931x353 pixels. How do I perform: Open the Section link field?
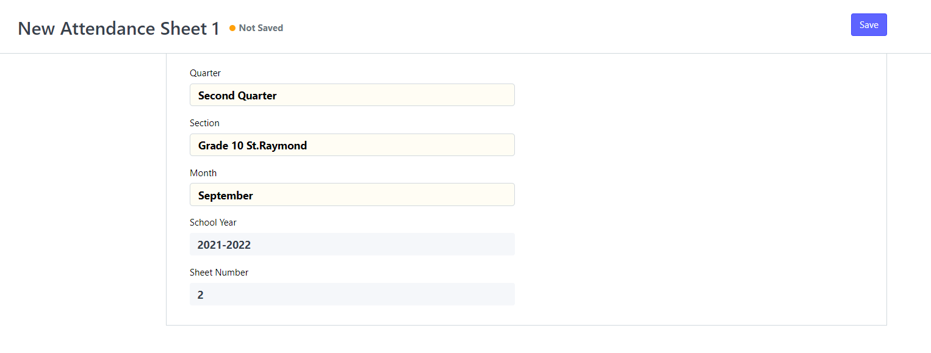pyautogui.click(x=352, y=145)
